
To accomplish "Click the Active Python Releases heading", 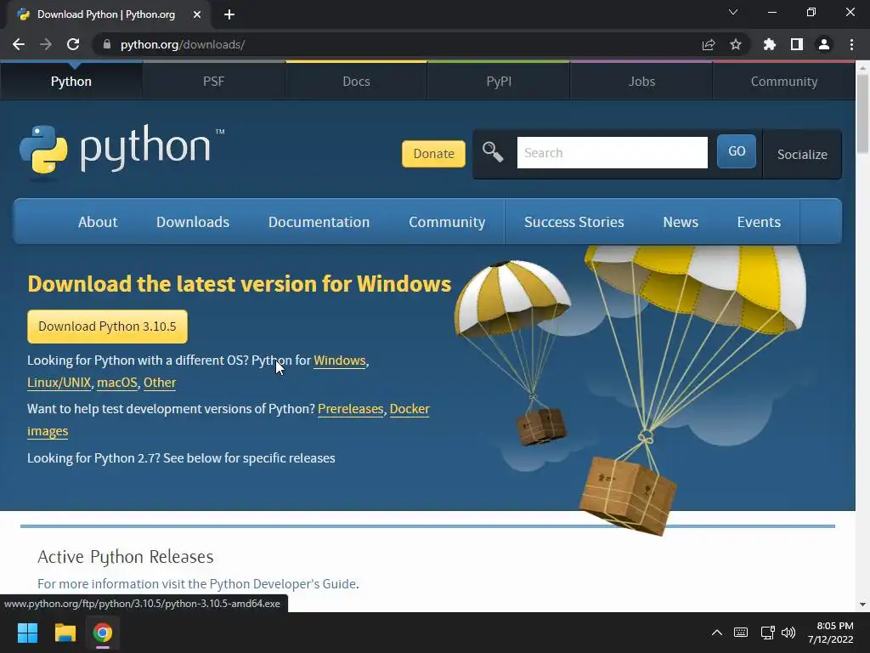I will pos(126,556).
